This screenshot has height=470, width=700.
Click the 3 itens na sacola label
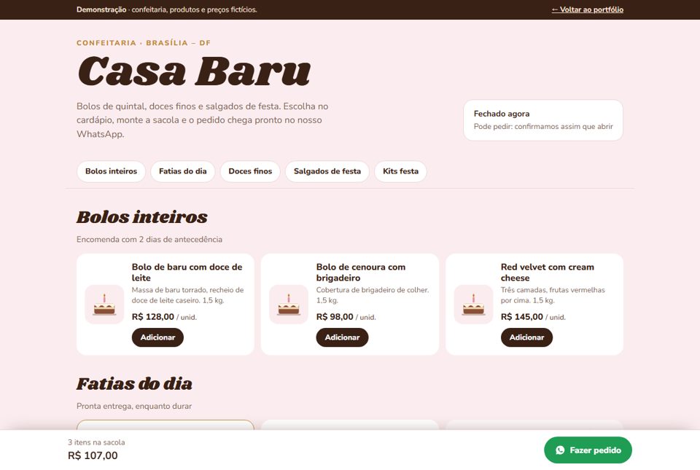point(96,442)
